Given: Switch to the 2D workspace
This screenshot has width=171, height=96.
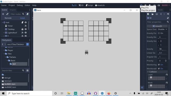Looking at the screenshot, I should coord(74,5).
